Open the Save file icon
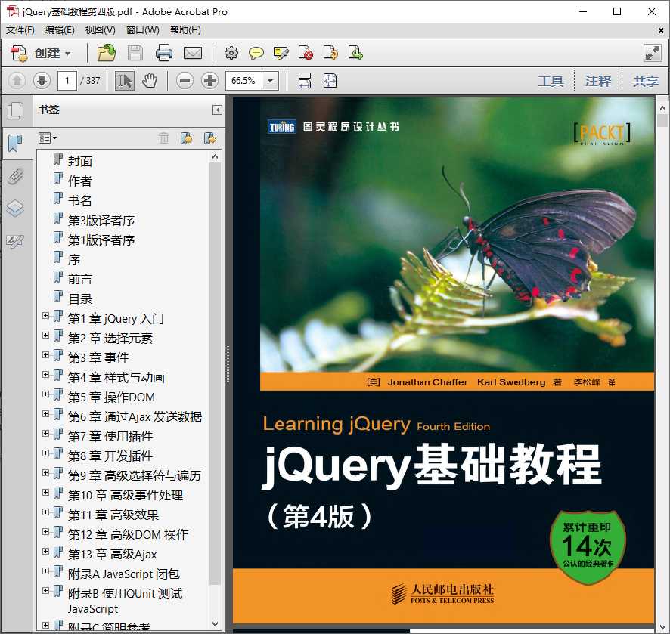The height and width of the screenshot is (634, 670). tap(135, 54)
